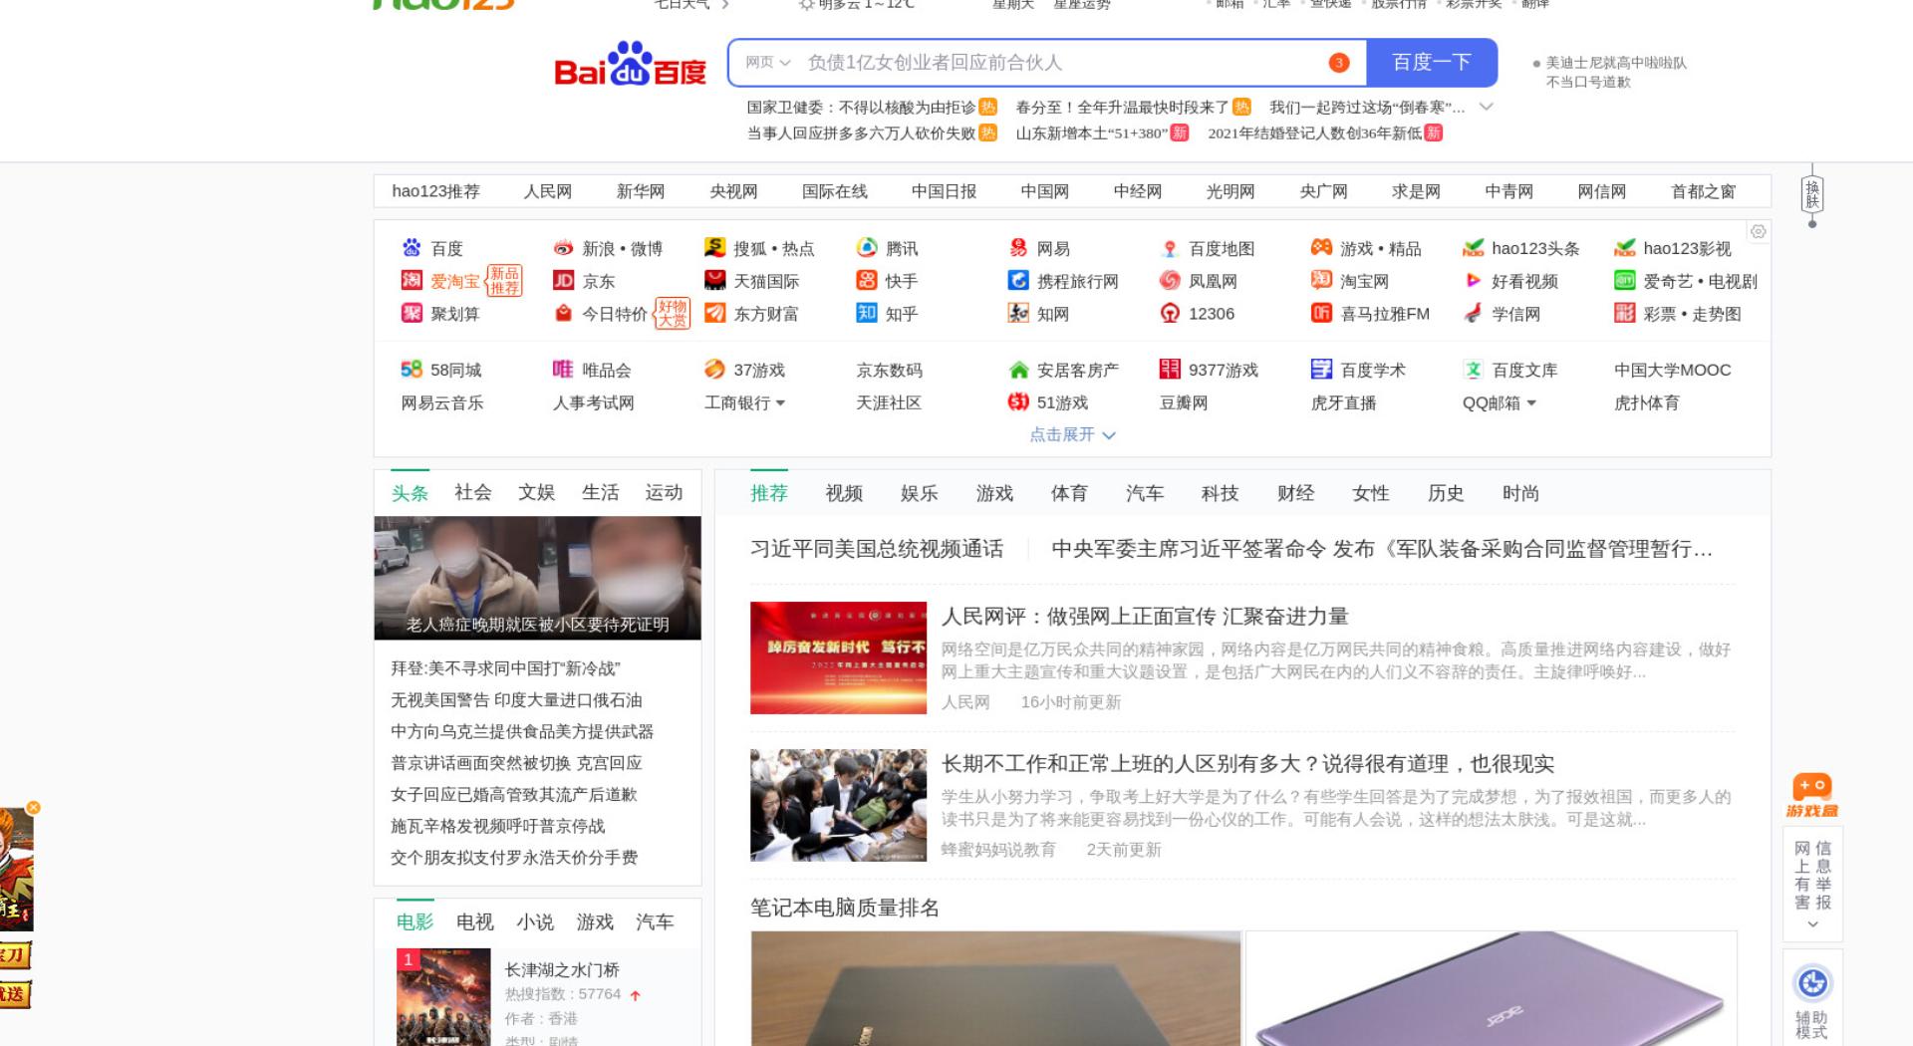This screenshot has height=1046, width=1913.
Task: Open the 网页 search type dropdown
Action: tap(768, 63)
